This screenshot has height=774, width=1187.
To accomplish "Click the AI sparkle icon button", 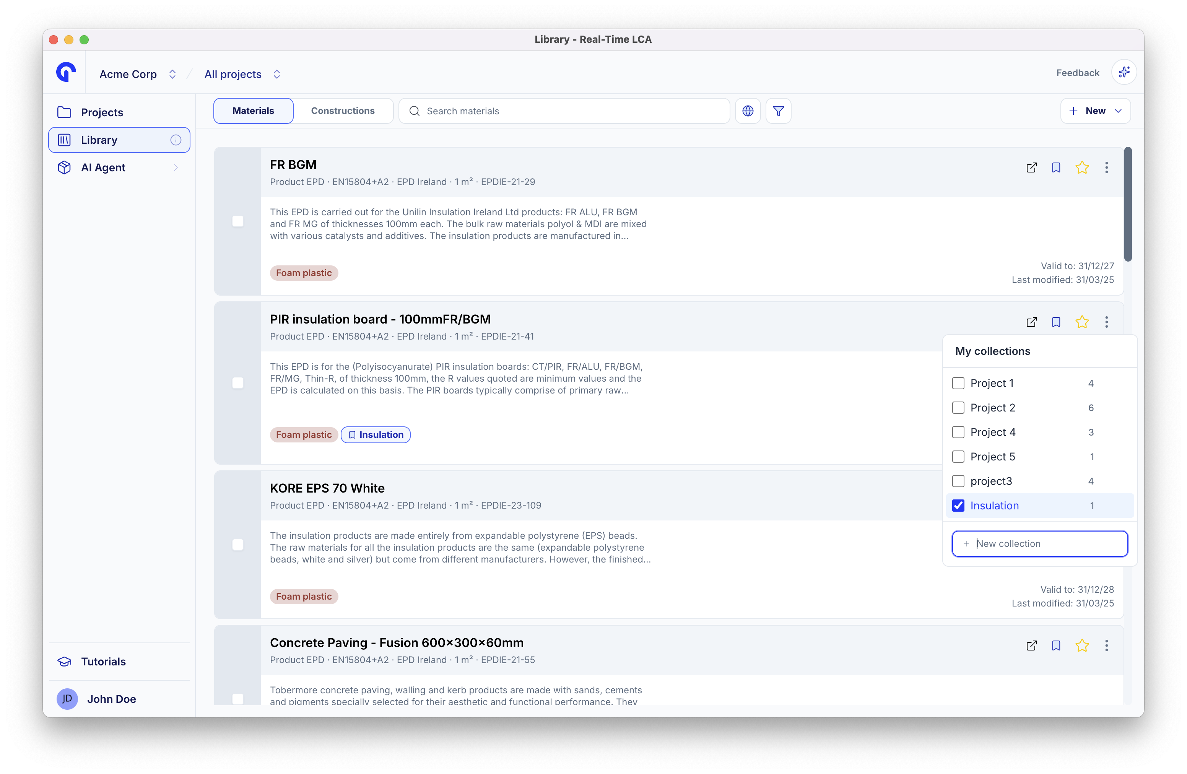I will (1124, 72).
